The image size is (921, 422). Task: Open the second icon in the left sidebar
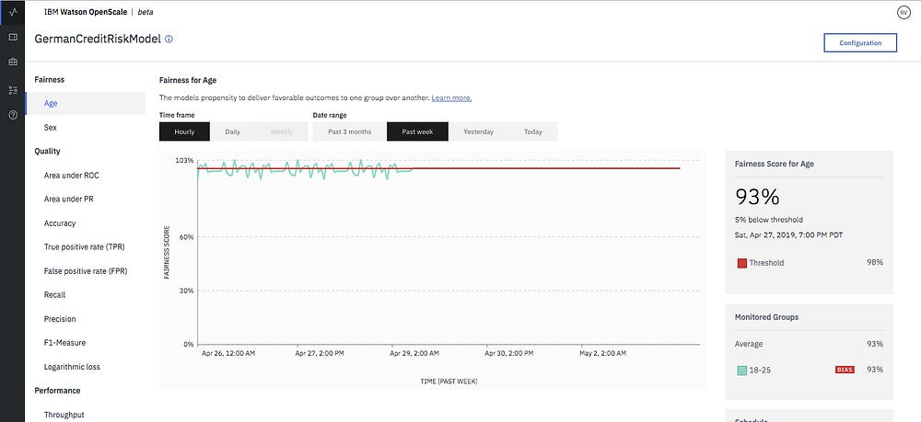(x=12, y=37)
